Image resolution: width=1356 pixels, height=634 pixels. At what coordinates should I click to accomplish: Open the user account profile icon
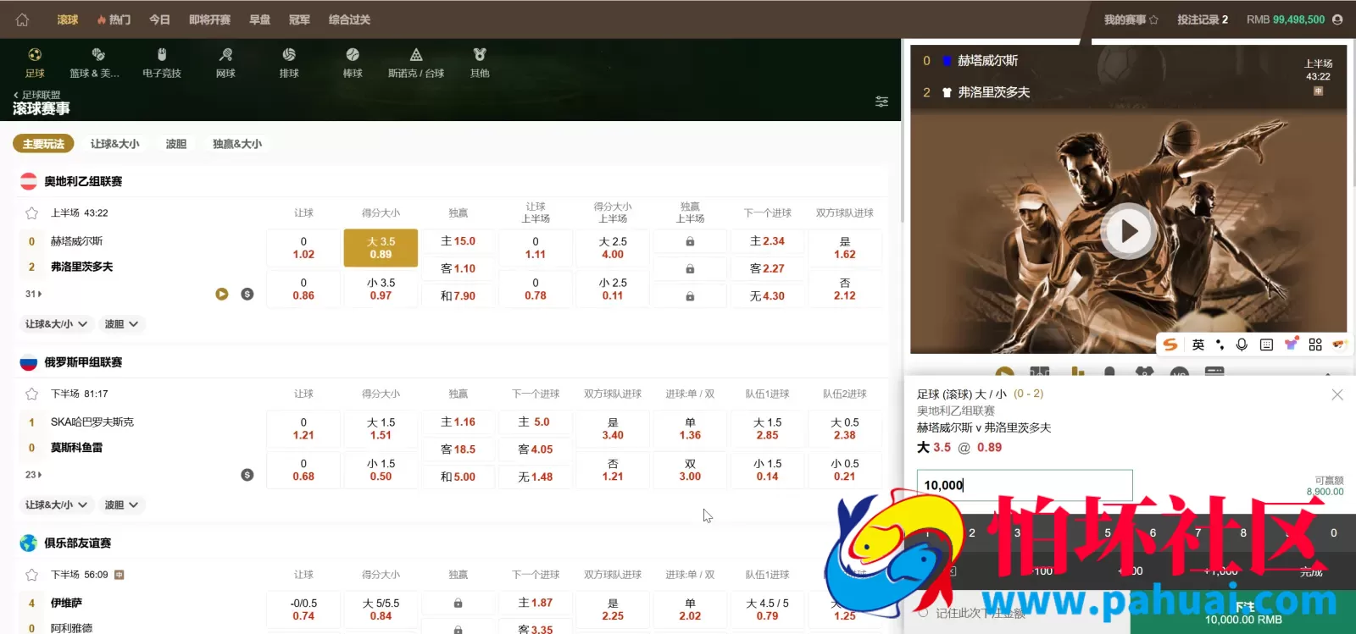[1338, 19]
